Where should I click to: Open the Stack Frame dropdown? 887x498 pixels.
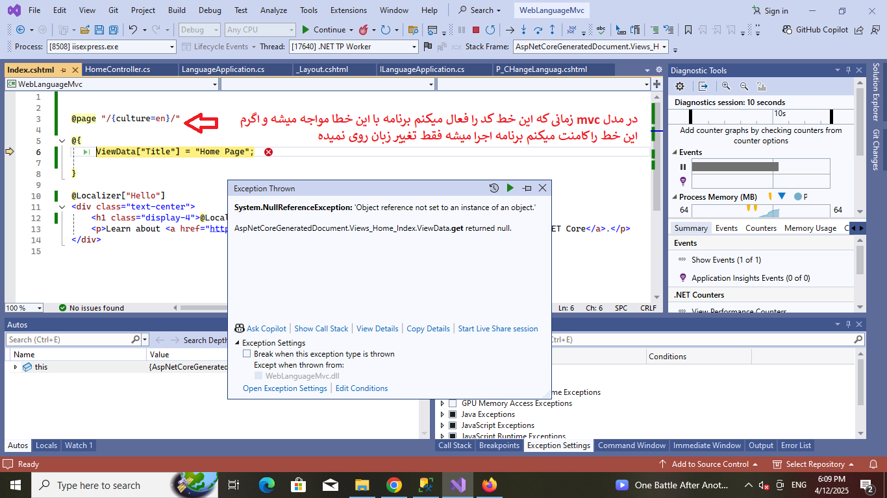pyautogui.click(x=591, y=47)
